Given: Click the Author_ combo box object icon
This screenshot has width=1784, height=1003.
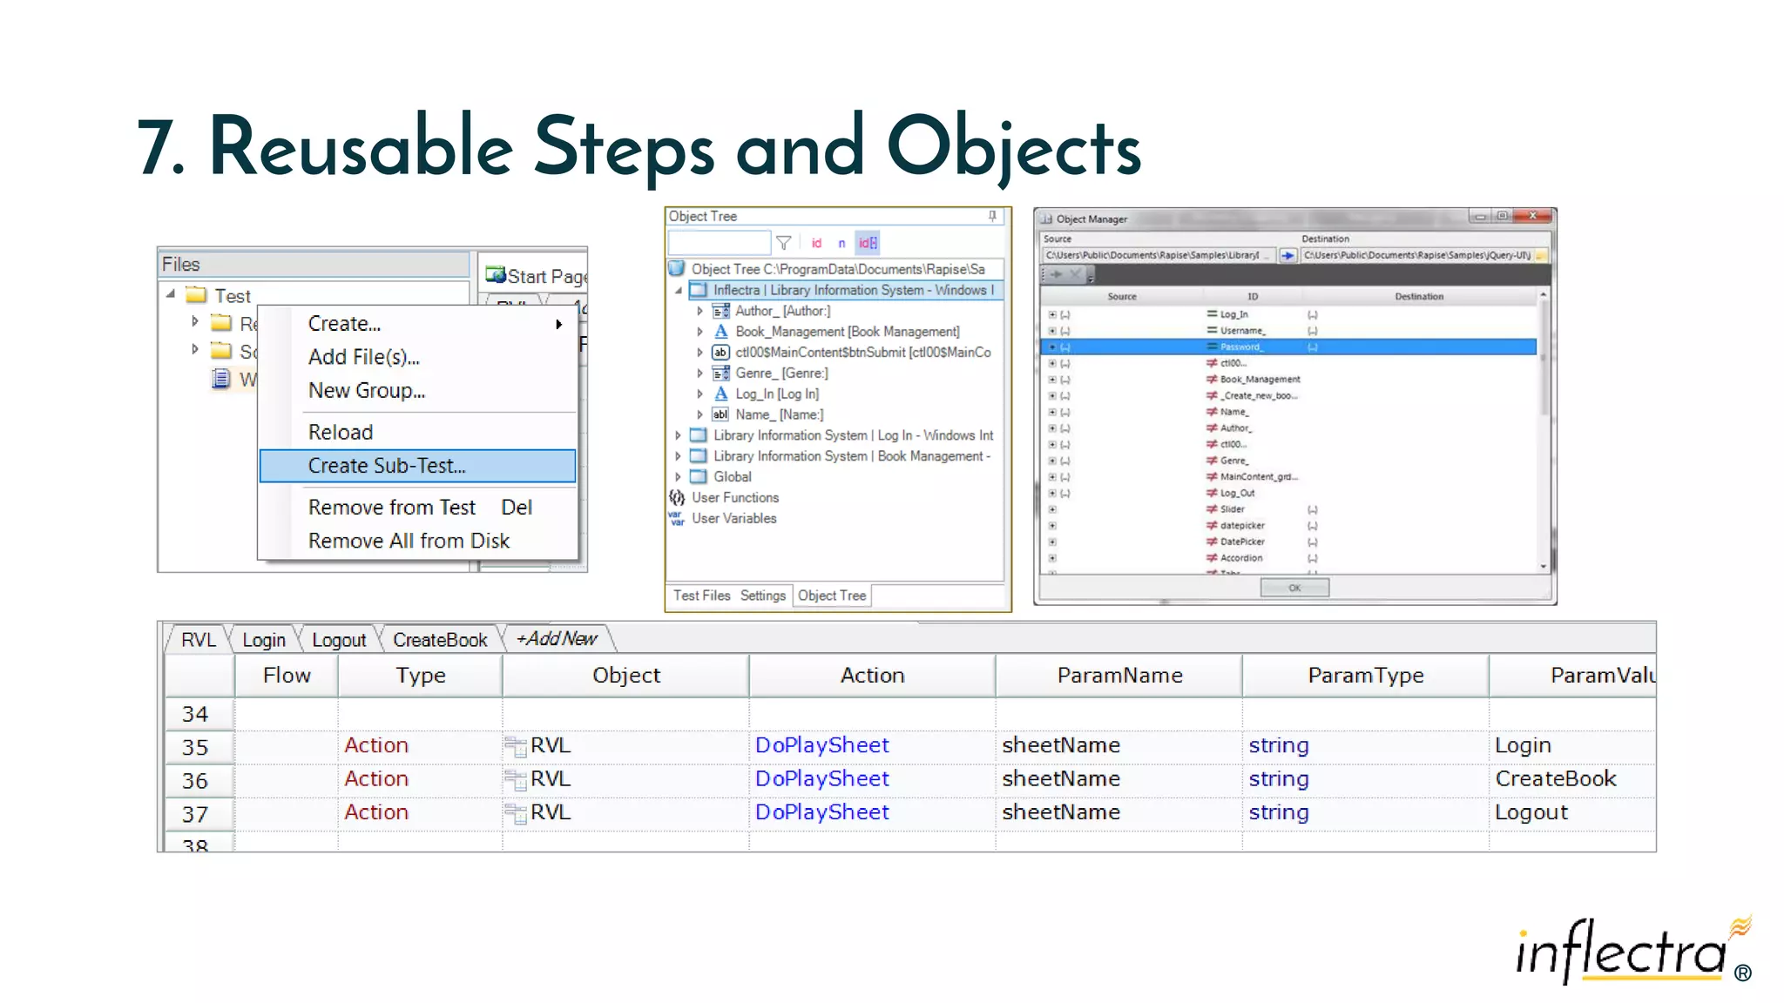Looking at the screenshot, I should [721, 311].
